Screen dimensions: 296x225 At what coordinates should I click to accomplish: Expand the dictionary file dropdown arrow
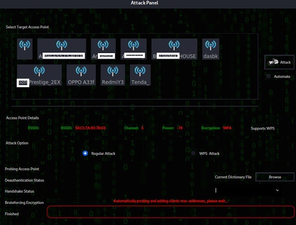click(277, 190)
